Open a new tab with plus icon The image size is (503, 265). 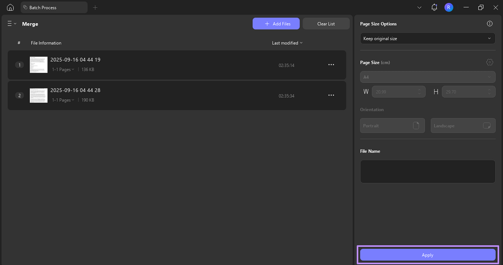[x=95, y=7]
